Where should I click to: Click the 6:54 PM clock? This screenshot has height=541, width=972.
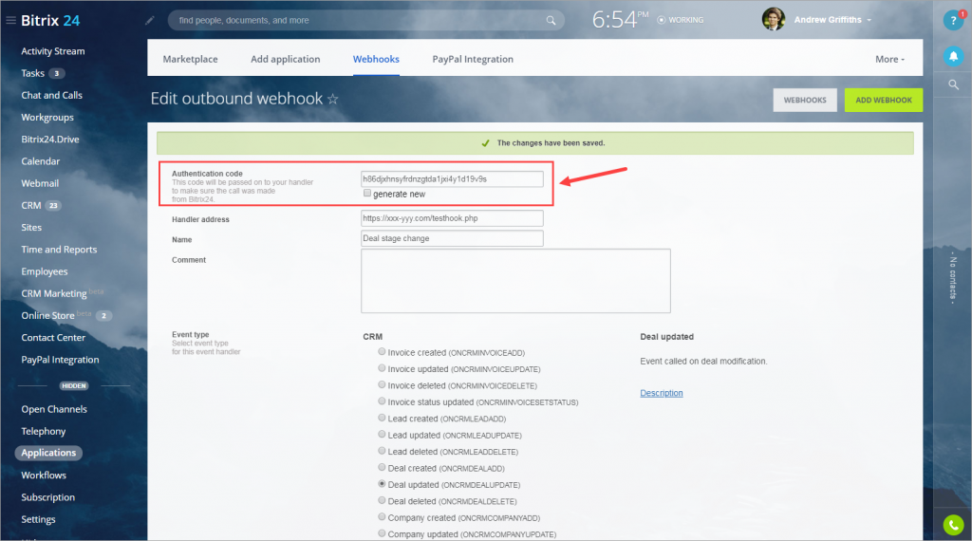pos(620,20)
